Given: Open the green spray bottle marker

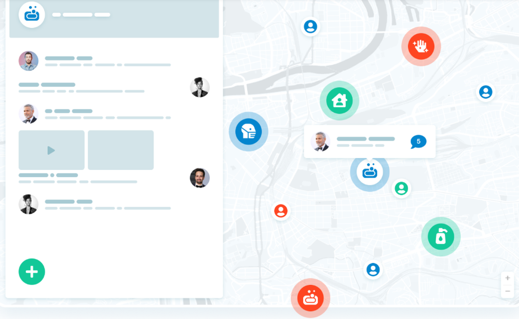Looking at the screenshot, I should [441, 236].
